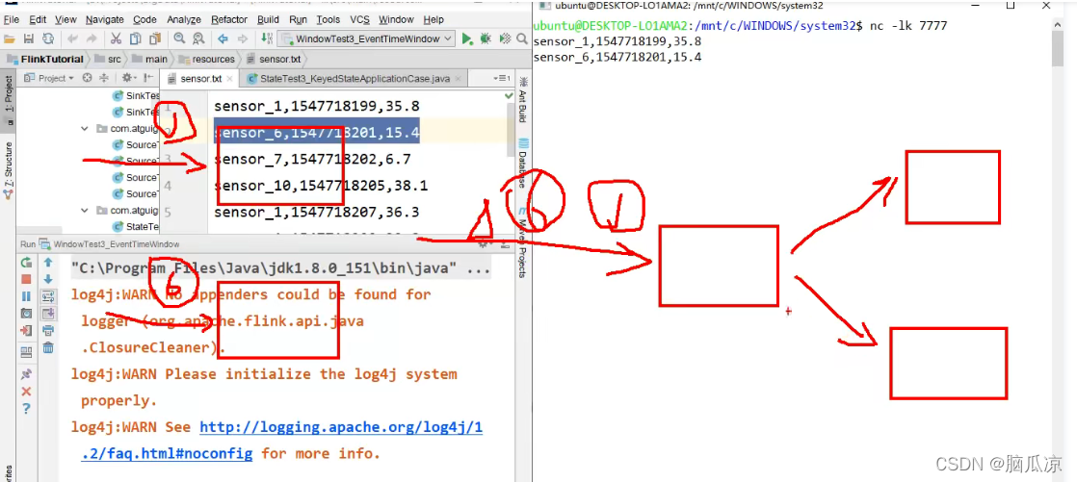Click the Up stack trace arrow
Screen dimensions: 1077x482
(48, 262)
